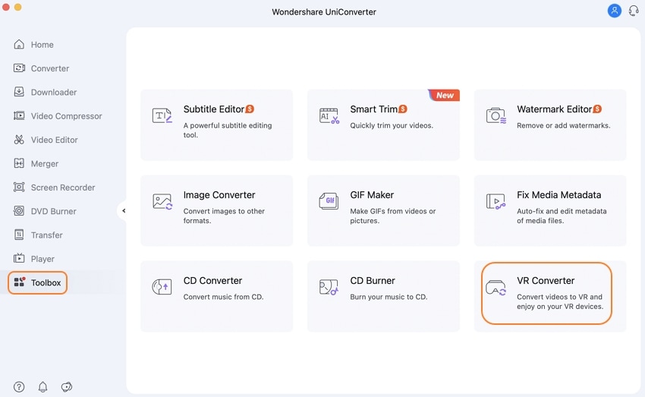Image resolution: width=645 pixels, height=397 pixels.
Task: Click the New badge on Smart Trim
Action: point(444,95)
